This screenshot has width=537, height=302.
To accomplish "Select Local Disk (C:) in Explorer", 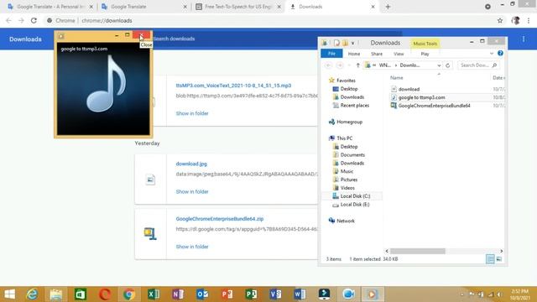I will 355,196.
